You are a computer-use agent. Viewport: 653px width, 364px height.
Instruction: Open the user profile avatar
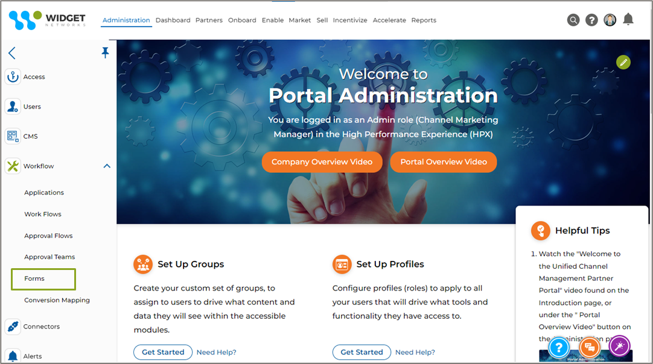(610, 20)
